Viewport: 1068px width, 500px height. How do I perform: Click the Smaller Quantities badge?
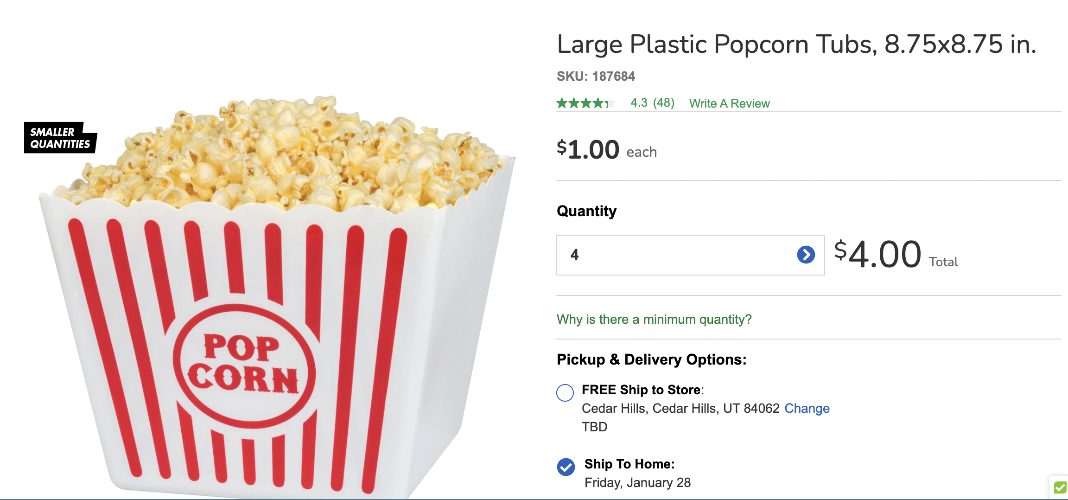(x=60, y=138)
